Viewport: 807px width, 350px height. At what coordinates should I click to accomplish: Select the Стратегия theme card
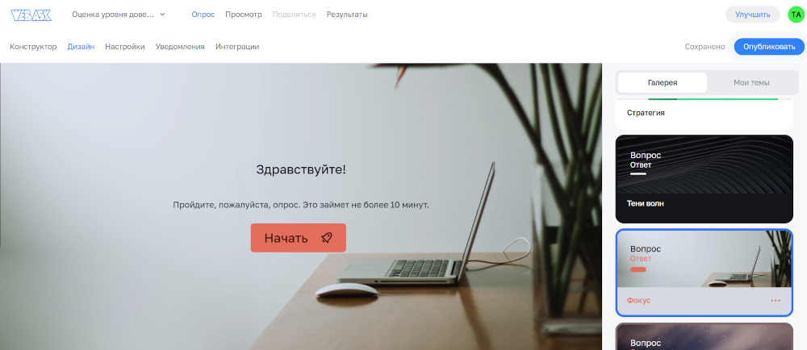[704, 113]
